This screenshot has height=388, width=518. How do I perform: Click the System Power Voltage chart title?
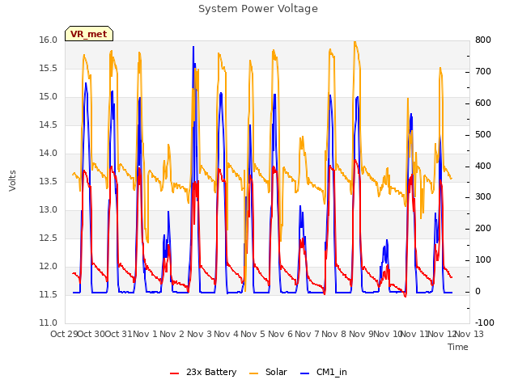point(258,9)
